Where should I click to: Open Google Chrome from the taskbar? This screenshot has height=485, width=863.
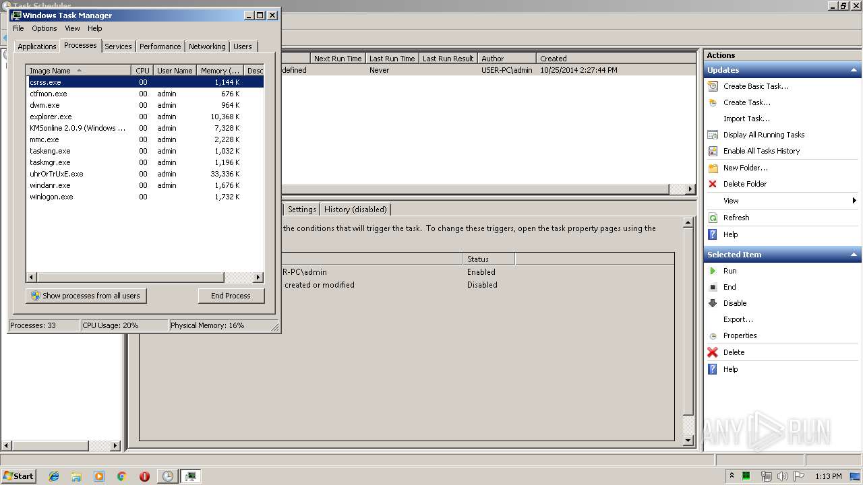(122, 476)
